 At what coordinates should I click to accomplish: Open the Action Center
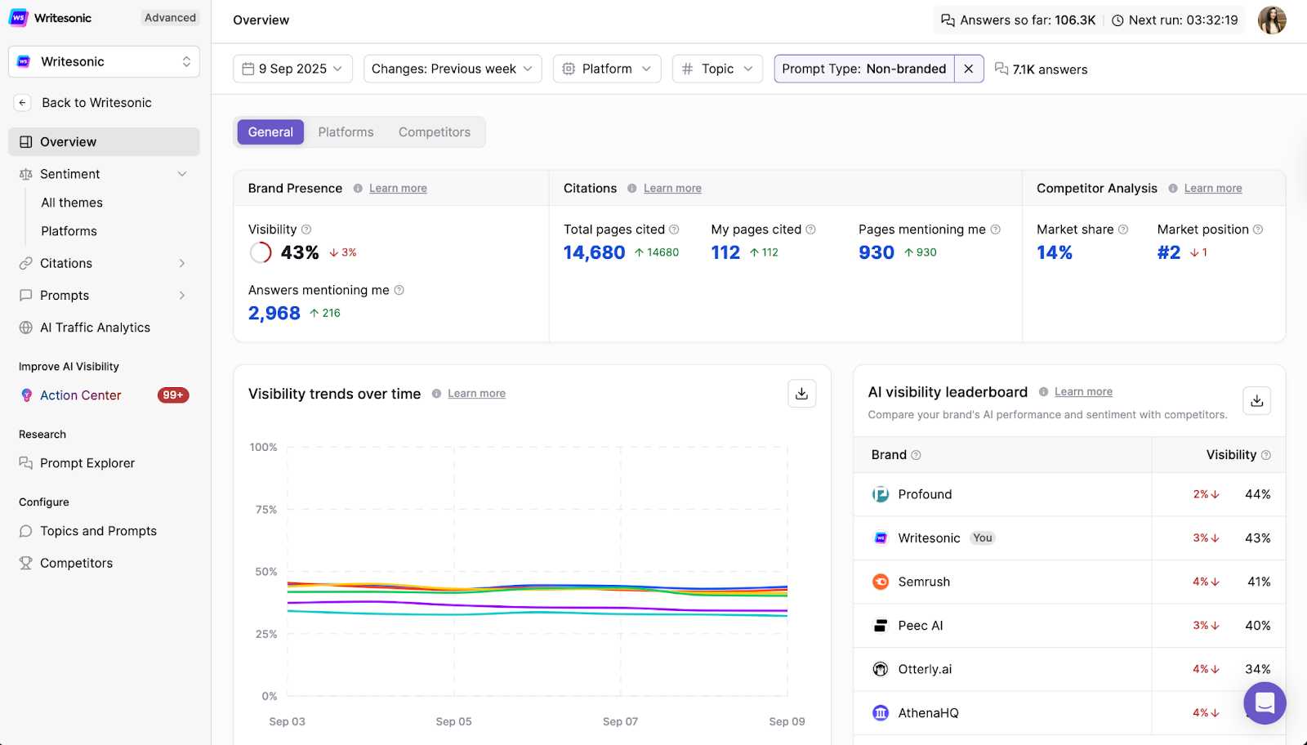(81, 395)
